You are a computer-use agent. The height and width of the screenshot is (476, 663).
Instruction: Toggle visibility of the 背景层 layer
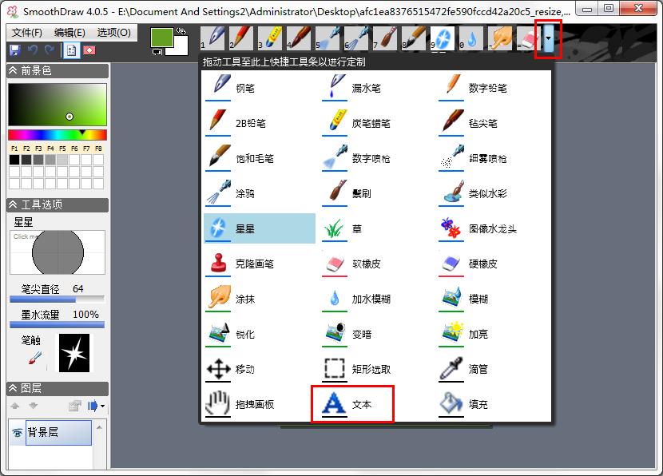tap(18, 432)
